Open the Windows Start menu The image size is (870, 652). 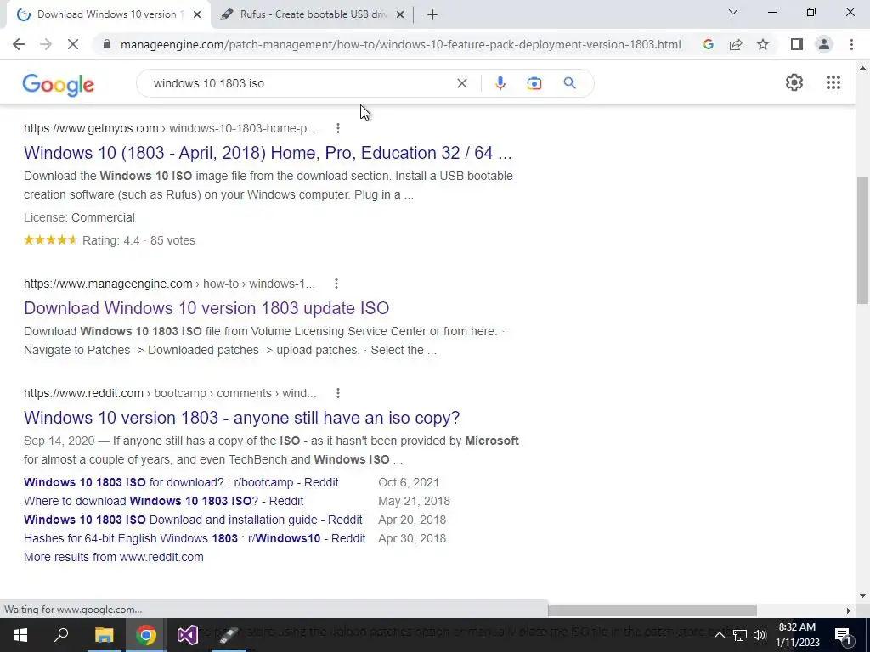tap(20, 635)
